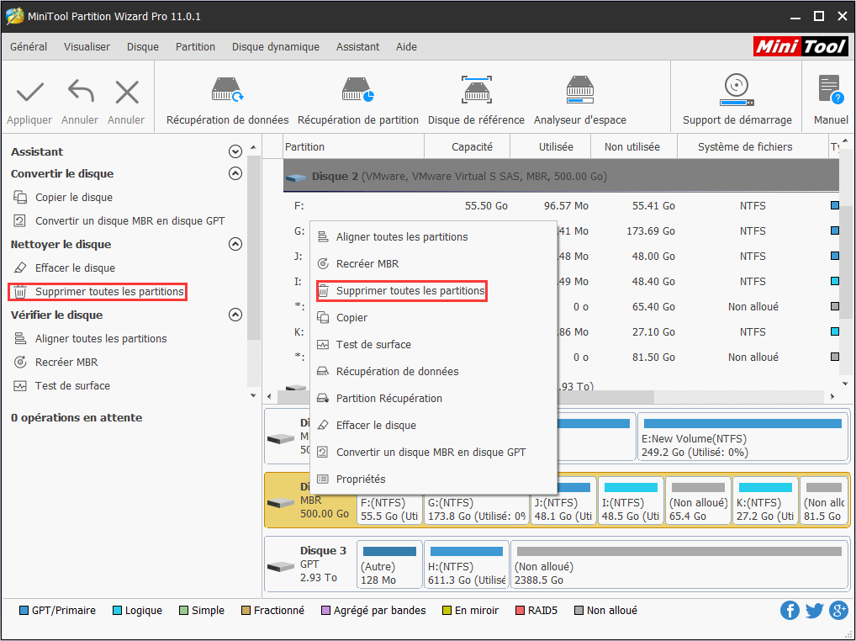Select the Disque 3 drive icon
The image size is (856, 641).
point(281,567)
